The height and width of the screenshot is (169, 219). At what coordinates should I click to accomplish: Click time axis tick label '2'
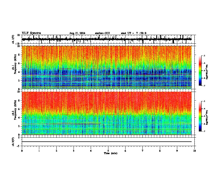click(56, 151)
